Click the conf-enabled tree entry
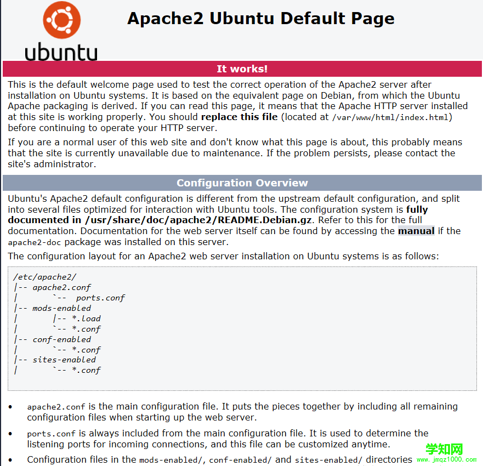 point(61,339)
